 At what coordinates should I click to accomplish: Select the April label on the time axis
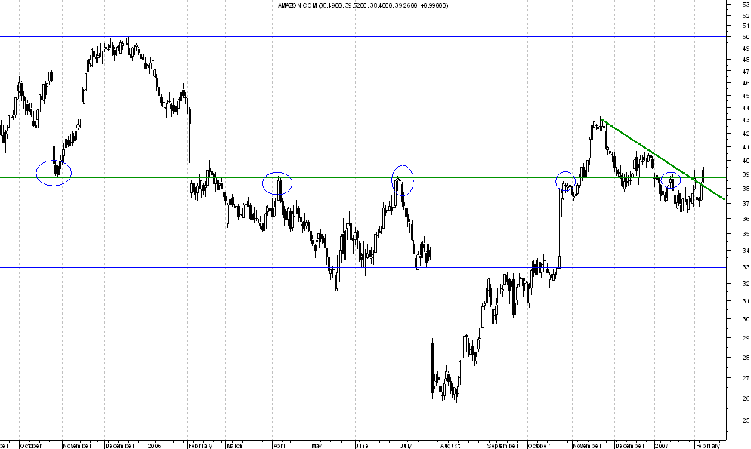[x=280, y=446]
